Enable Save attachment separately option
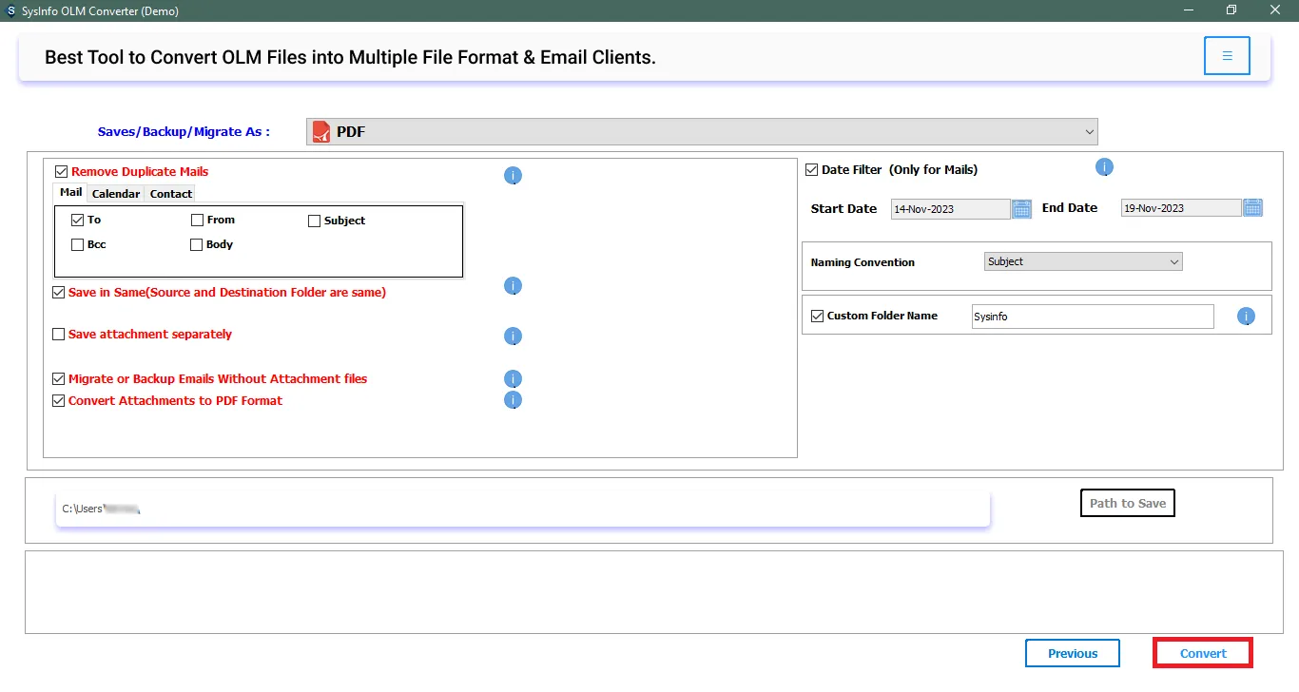Screen dimensions: 1299x692 click(x=59, y=335)
